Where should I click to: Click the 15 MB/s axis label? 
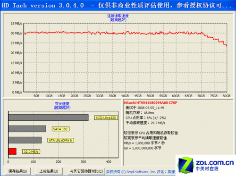coord(16,63)
